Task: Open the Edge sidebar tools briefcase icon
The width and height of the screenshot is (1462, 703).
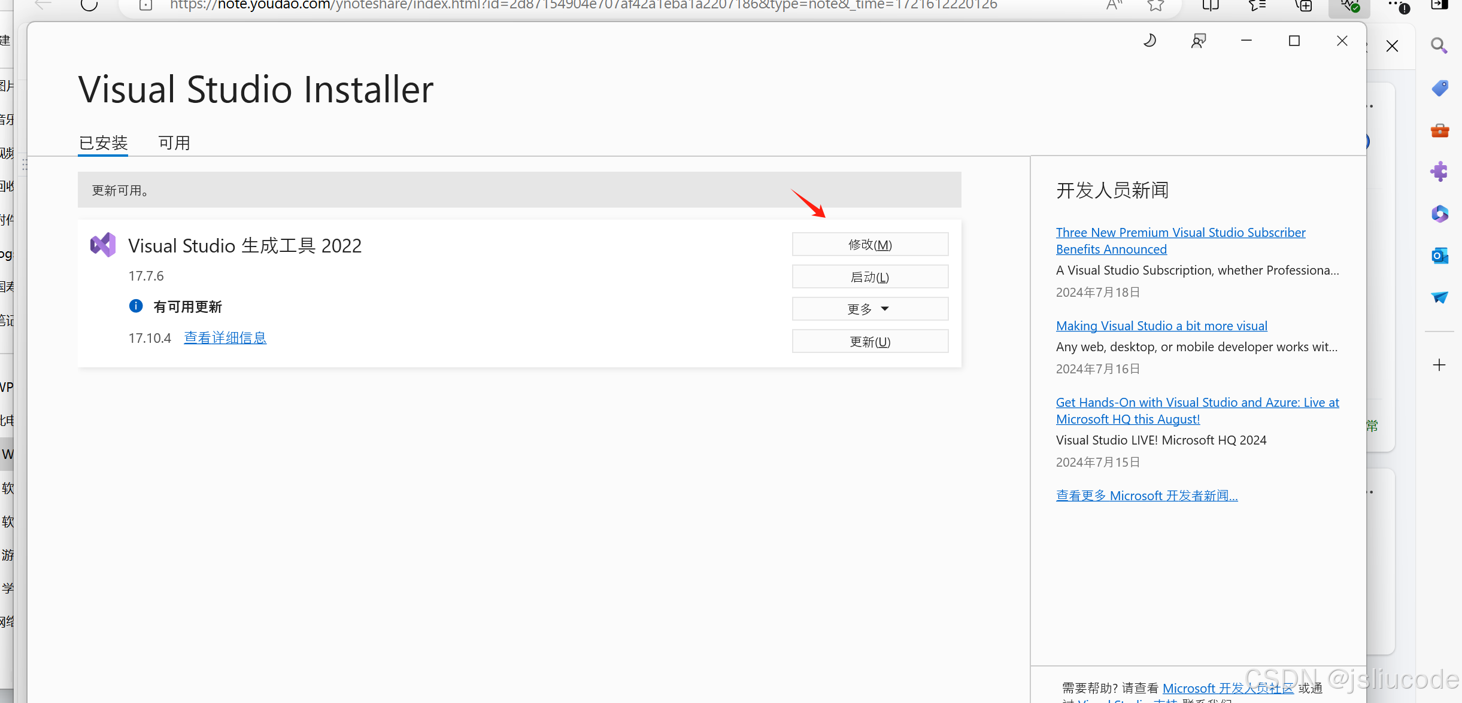Action: pyautogui.click(x=1439, y=130)
